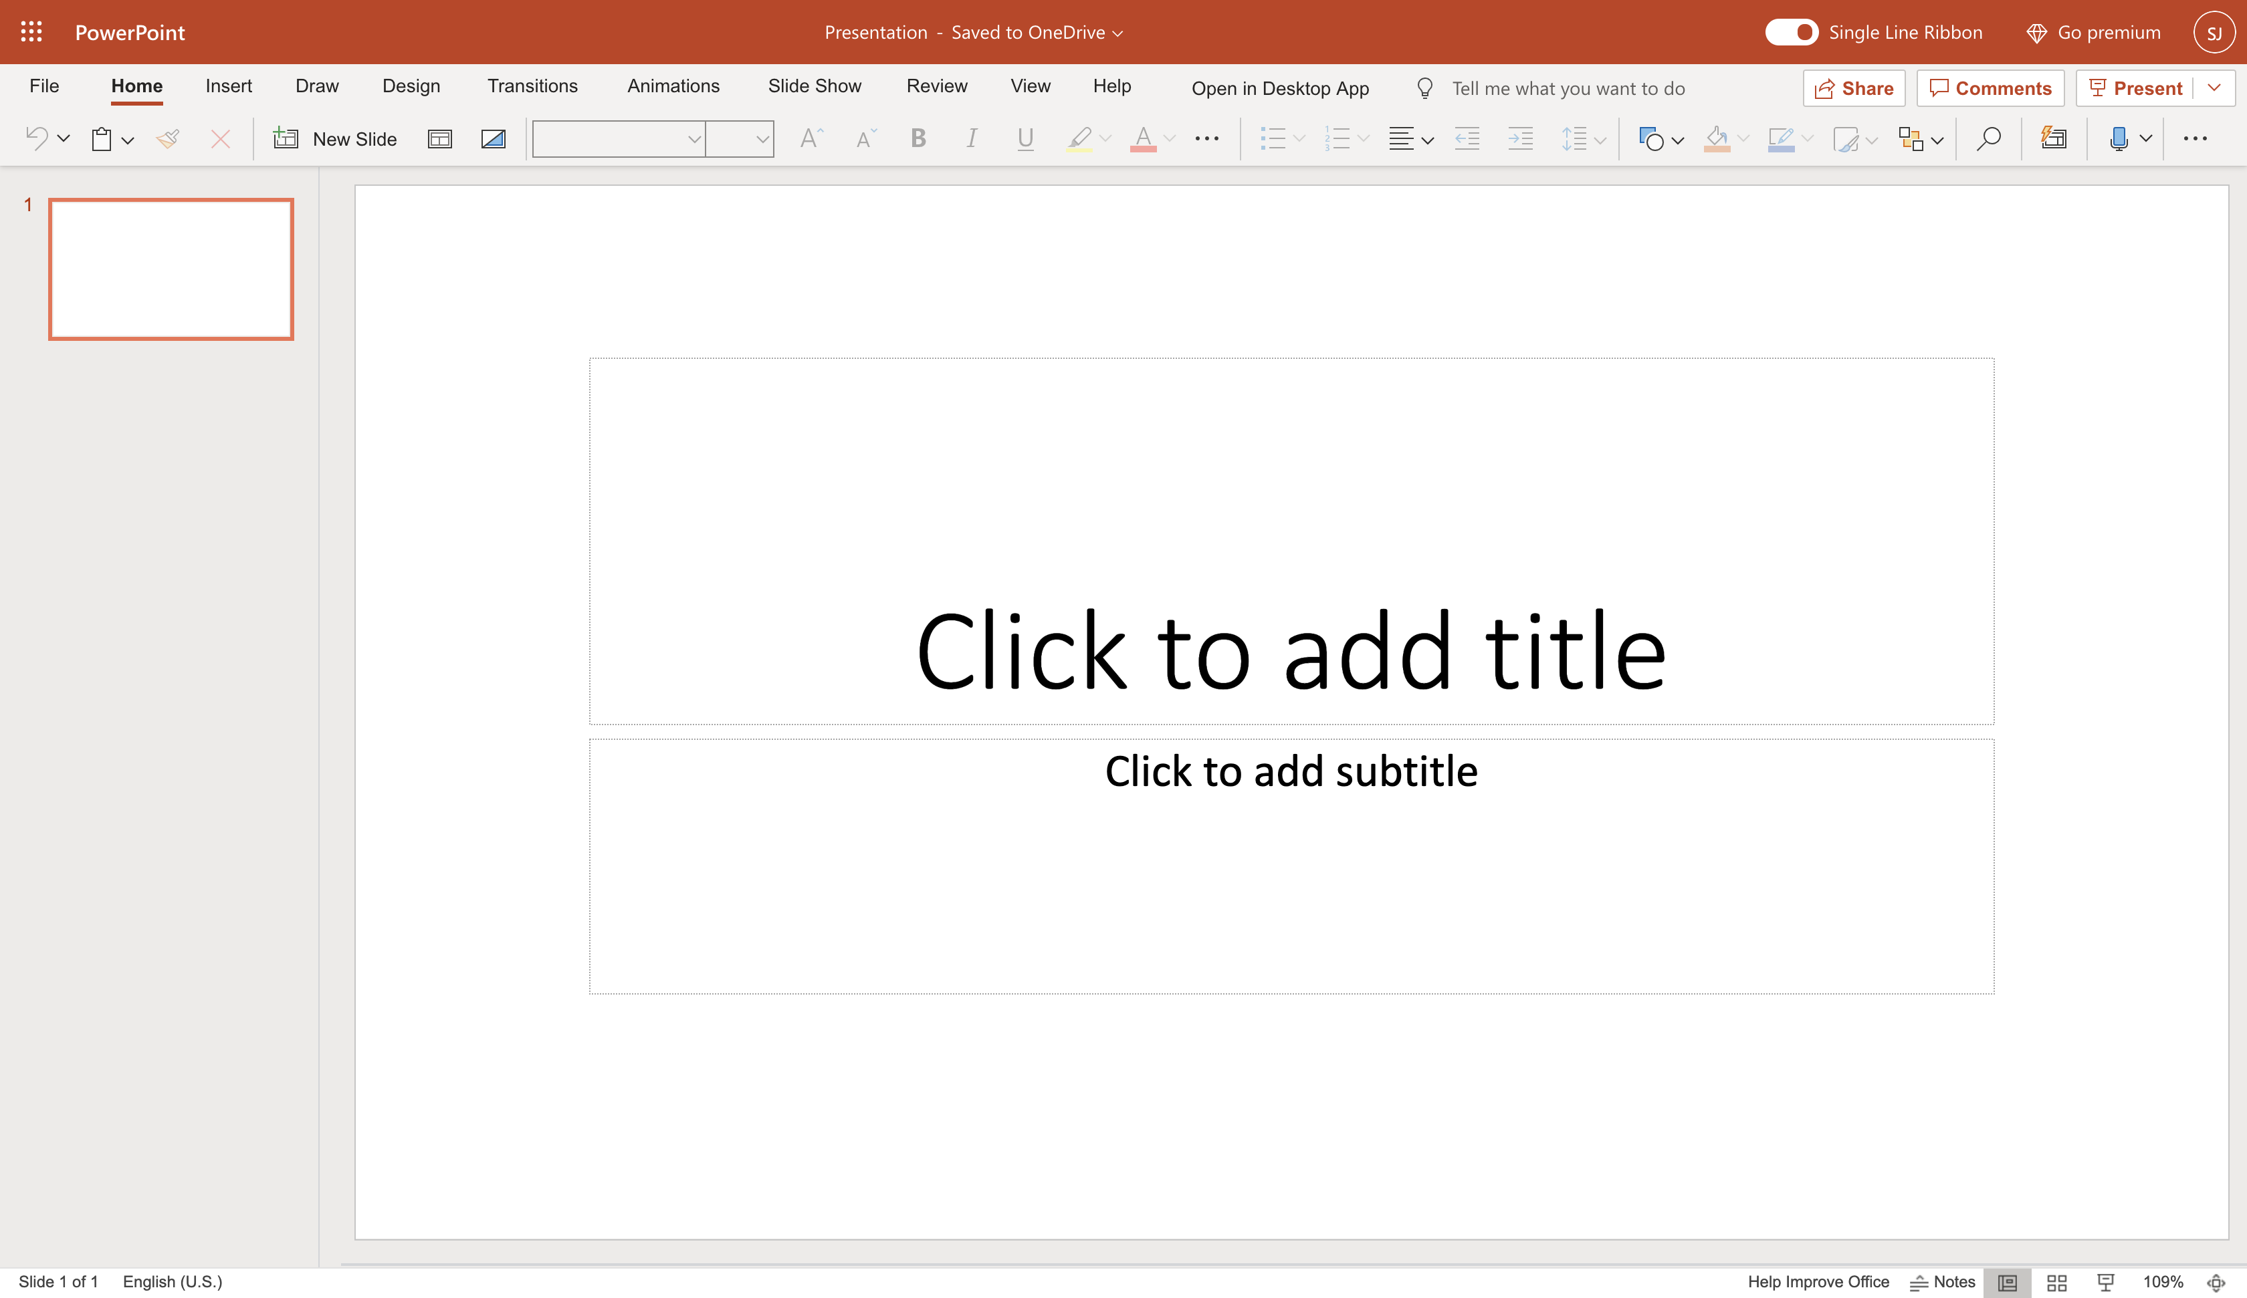Toggle Bold formatting
This screenshot has width=2247, height=1298.
[918, 139]
